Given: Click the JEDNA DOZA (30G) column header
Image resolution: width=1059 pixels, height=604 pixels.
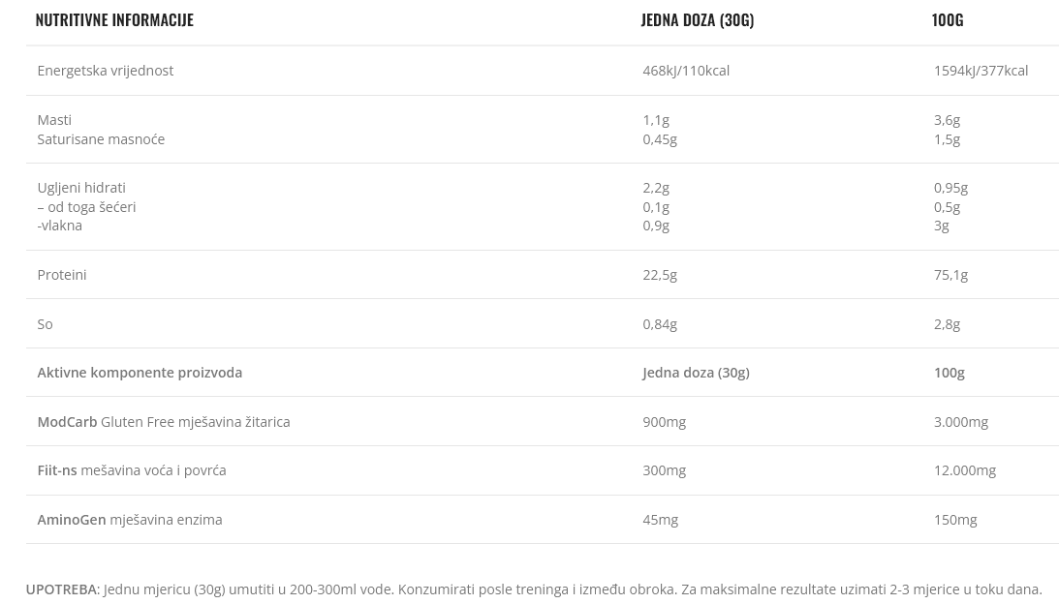Looking at the screenshot, I should pyautogui.click(x=697, y=19).
